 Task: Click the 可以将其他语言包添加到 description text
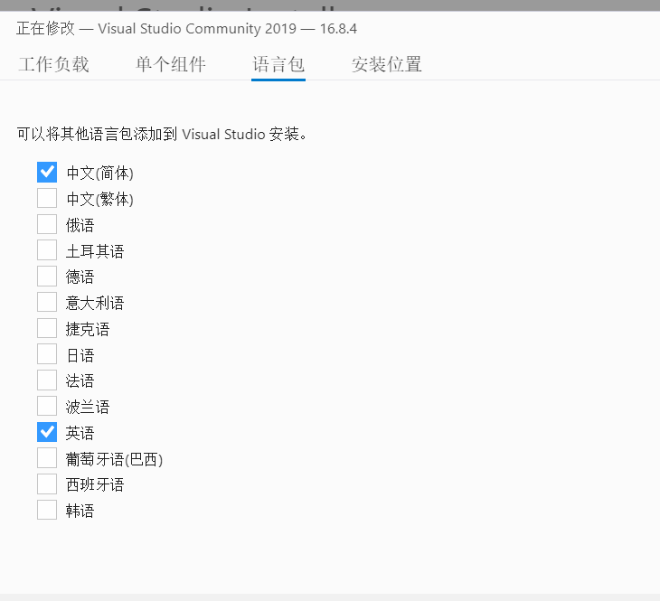pyautogui.click(x=162, y=135)
